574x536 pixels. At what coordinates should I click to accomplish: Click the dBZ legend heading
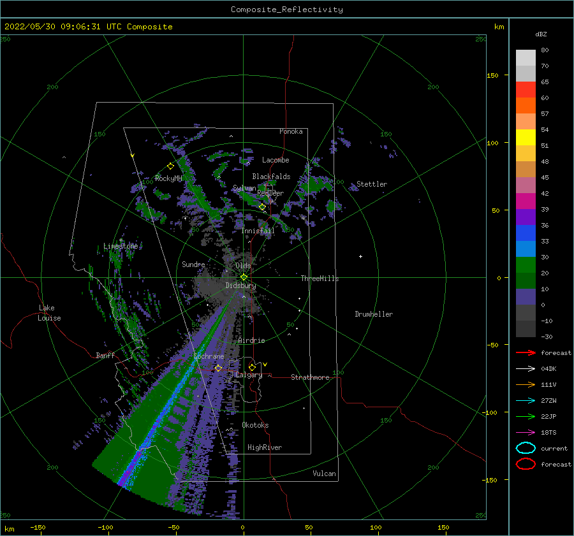541,34
